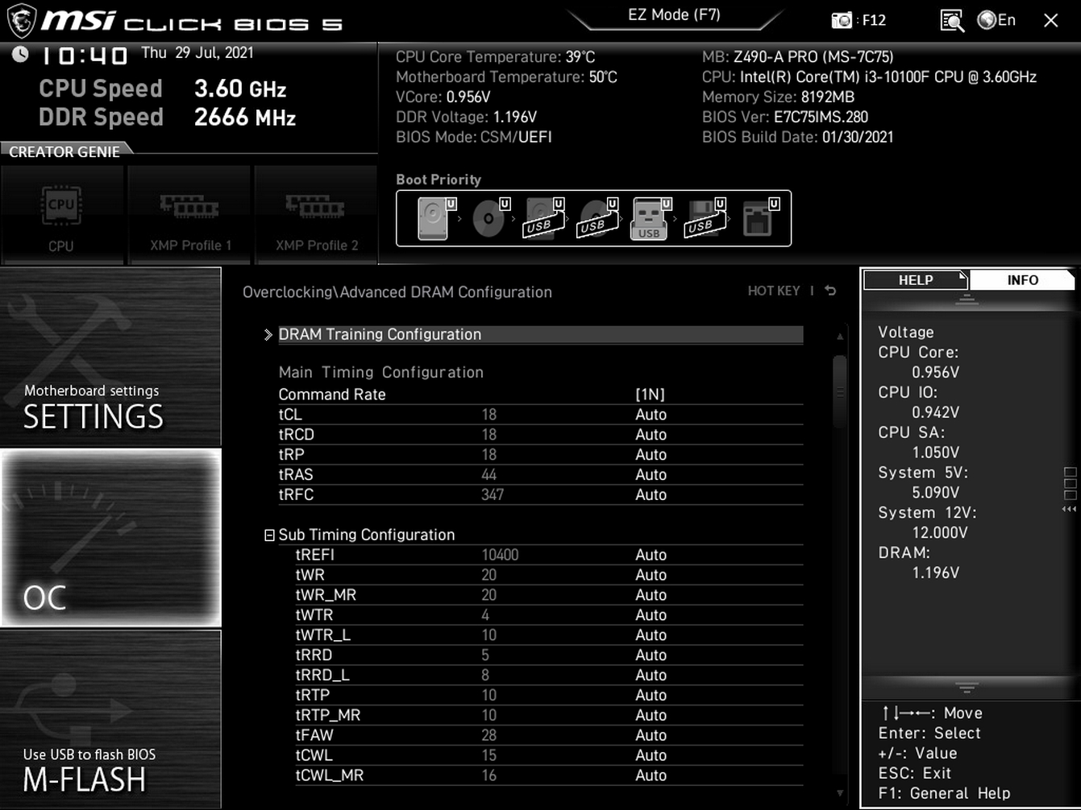Viewport: 1081px width, 810px height.
Task: Take a screenshot with the F12 camera icon
Action: 842,20
